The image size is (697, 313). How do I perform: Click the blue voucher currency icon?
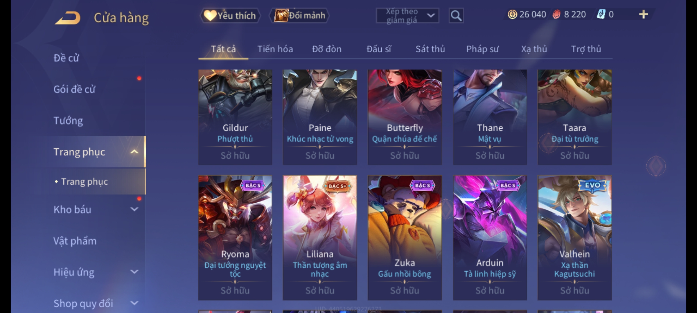(601, 14)
